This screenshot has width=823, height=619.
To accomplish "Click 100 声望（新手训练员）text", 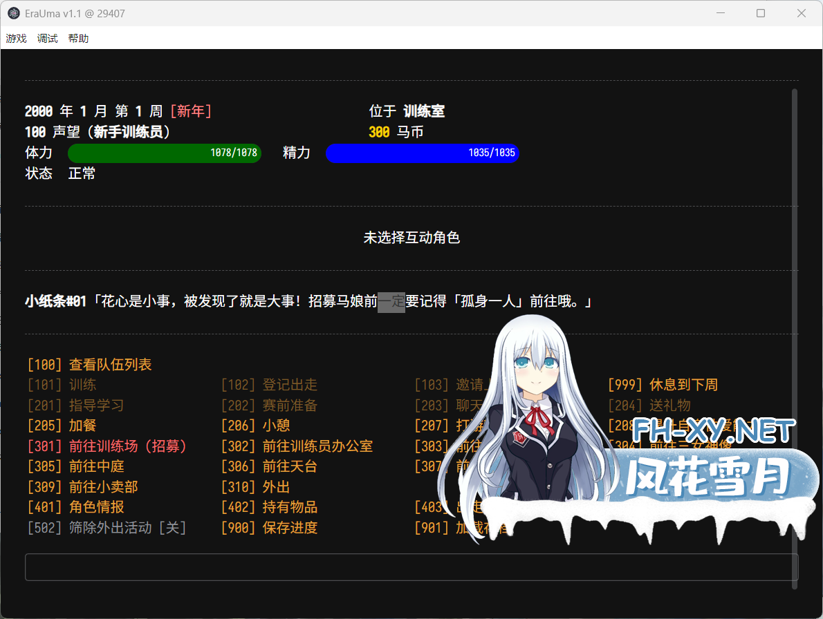I will click(98, 131).
